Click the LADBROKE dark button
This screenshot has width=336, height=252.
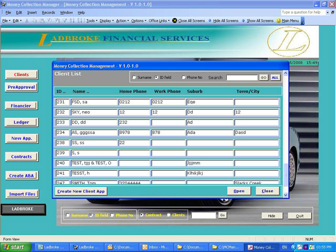pos(23,209)
